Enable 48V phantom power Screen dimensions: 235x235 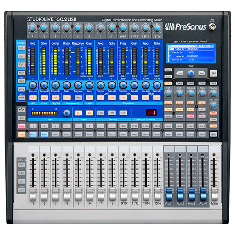click(90, 113)
